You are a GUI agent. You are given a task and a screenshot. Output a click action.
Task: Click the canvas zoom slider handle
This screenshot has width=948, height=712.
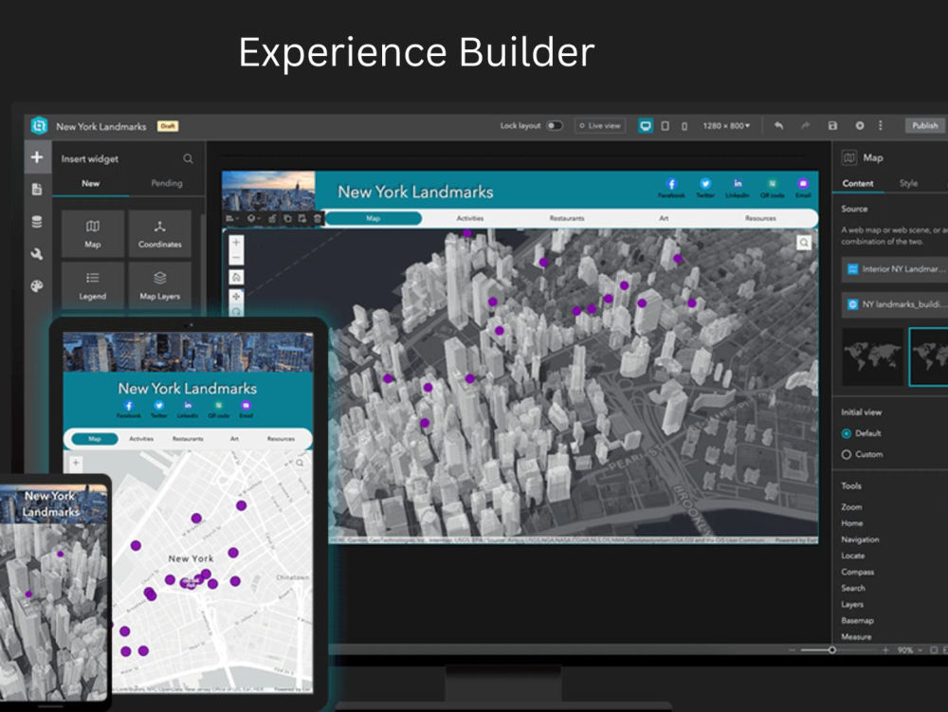[832, 650]
